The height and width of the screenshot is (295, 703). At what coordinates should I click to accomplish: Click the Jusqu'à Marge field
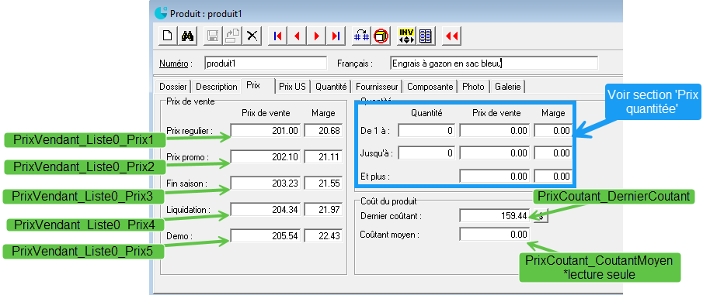pos(552,153)
